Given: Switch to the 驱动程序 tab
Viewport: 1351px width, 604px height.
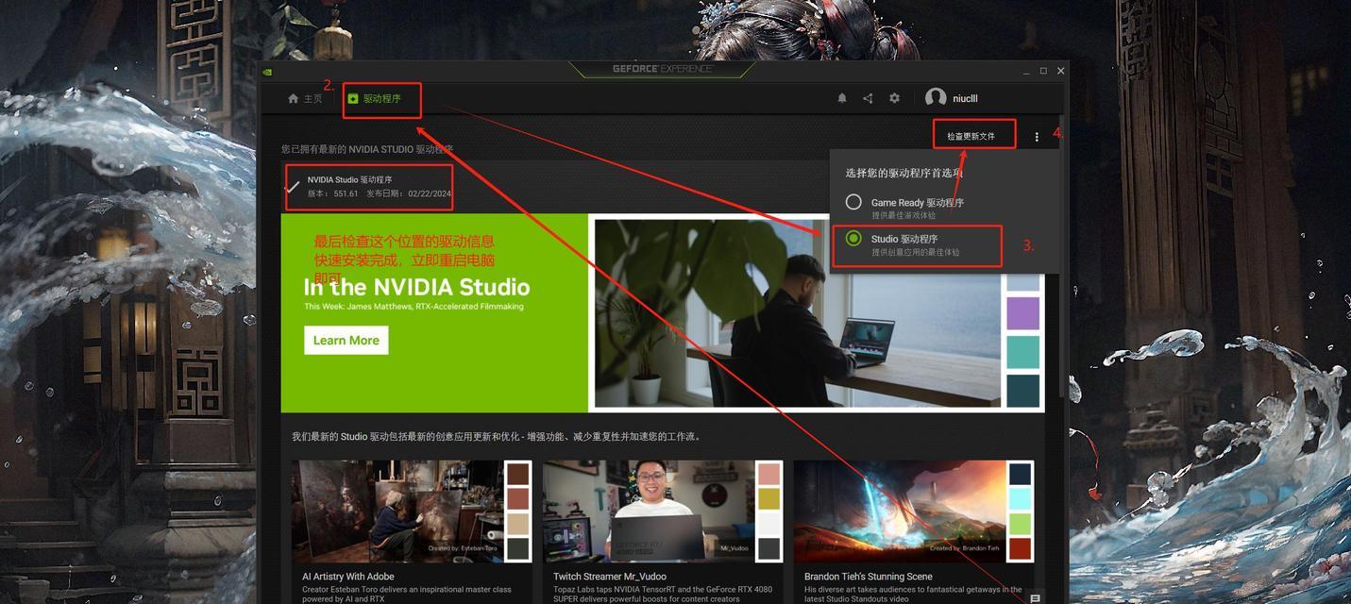Looking at the screenshot, I should click(x=375, y=98).
